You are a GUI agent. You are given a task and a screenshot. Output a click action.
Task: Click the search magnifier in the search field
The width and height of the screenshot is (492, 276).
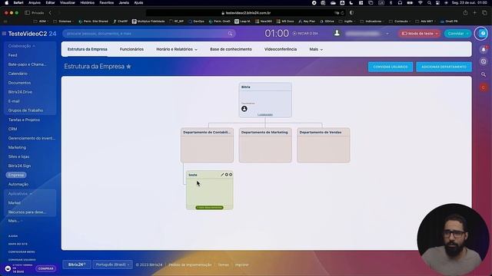click(230, 34)
